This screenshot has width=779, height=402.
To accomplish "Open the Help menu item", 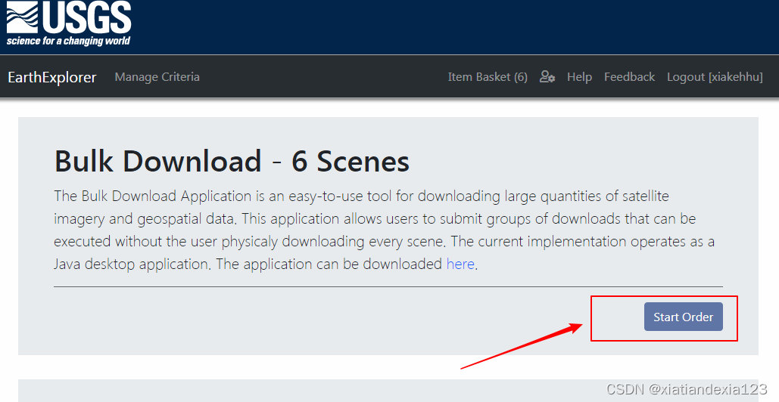I will click(x=579, y=77).
